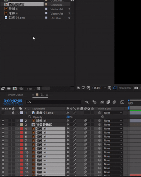Unlock layer 1 裂痕-01.png lock toggle
This screenshot has height=177, width=141.
[13, 112]
